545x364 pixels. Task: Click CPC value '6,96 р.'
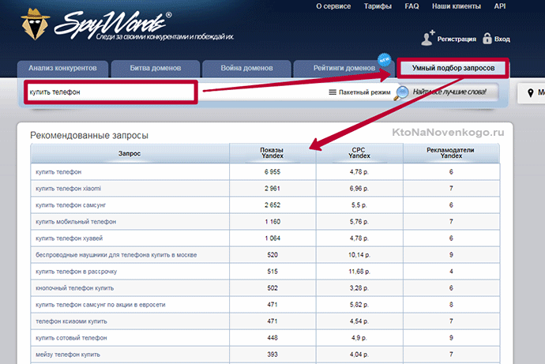(359, 189)
